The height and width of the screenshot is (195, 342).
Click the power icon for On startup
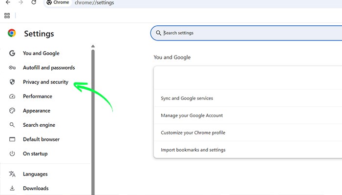[x=12, y=154]
